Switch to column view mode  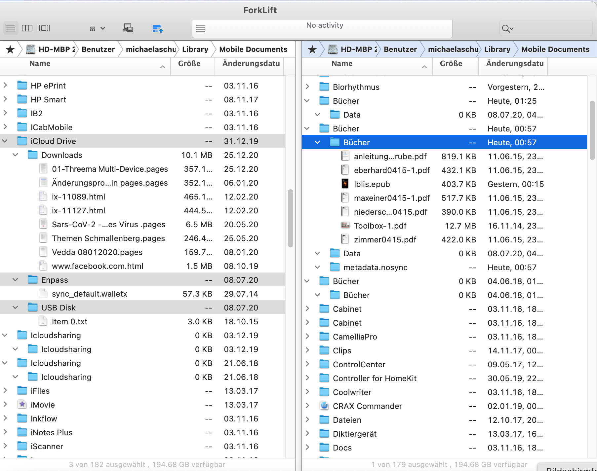tap(27, 28)
